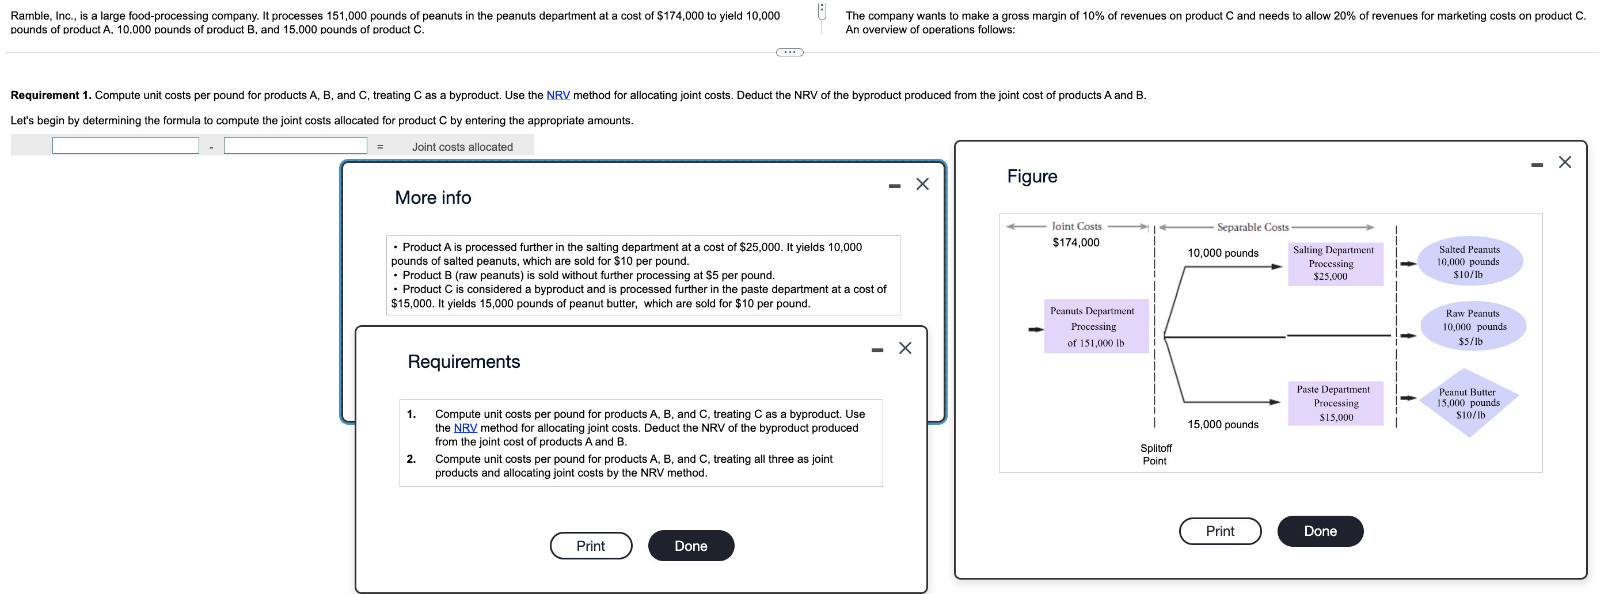Click the Peanuts Department Processing box
1604x594 pixels.
(1096, 326)
